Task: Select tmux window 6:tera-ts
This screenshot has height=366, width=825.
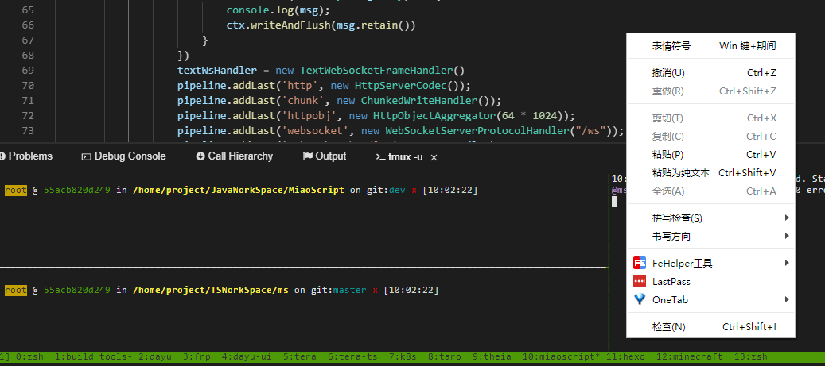Action: (352, 356)
